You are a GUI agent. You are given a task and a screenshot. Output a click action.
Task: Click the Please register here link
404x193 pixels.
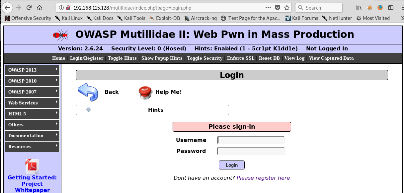tap(263, 178)
